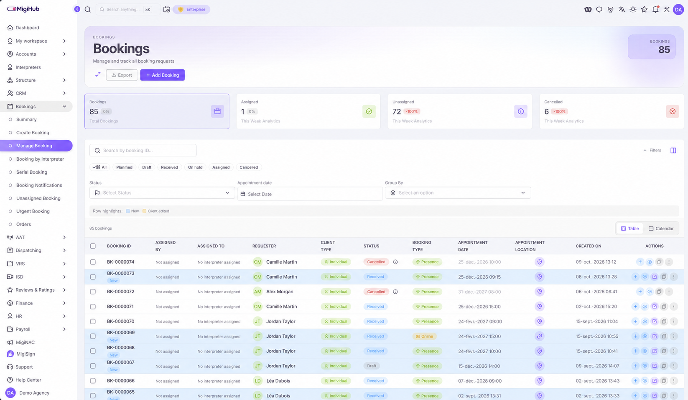Click the Cancelled 6 analytics card

coord(611,111)
